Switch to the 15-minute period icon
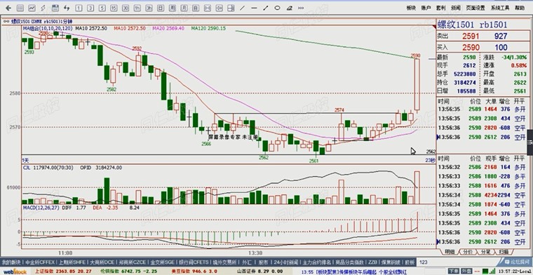Screen dimensions: 533x275 point(114,8)
